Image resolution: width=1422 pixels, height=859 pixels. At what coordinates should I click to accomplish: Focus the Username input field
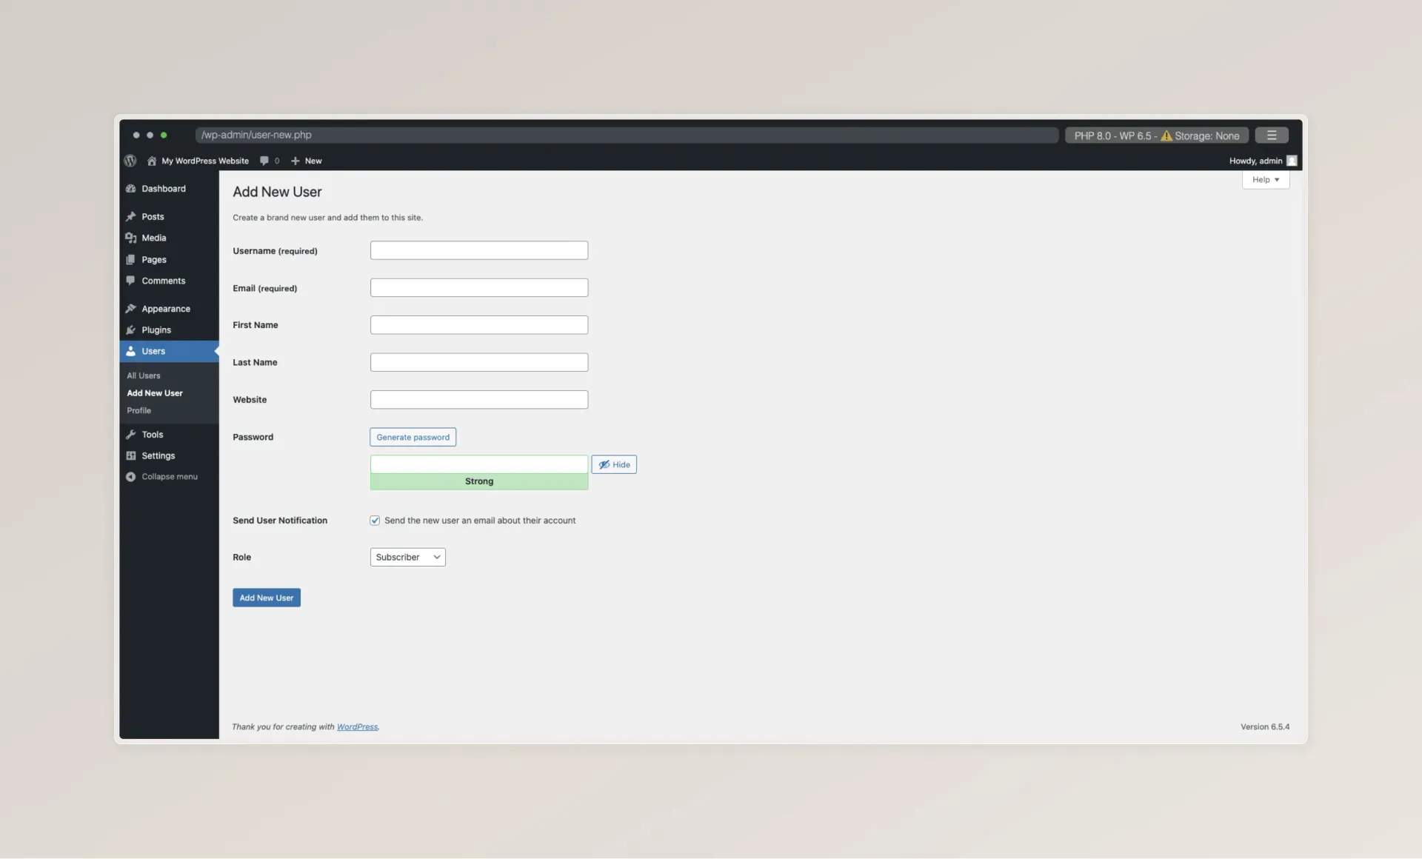coord(478,250)
